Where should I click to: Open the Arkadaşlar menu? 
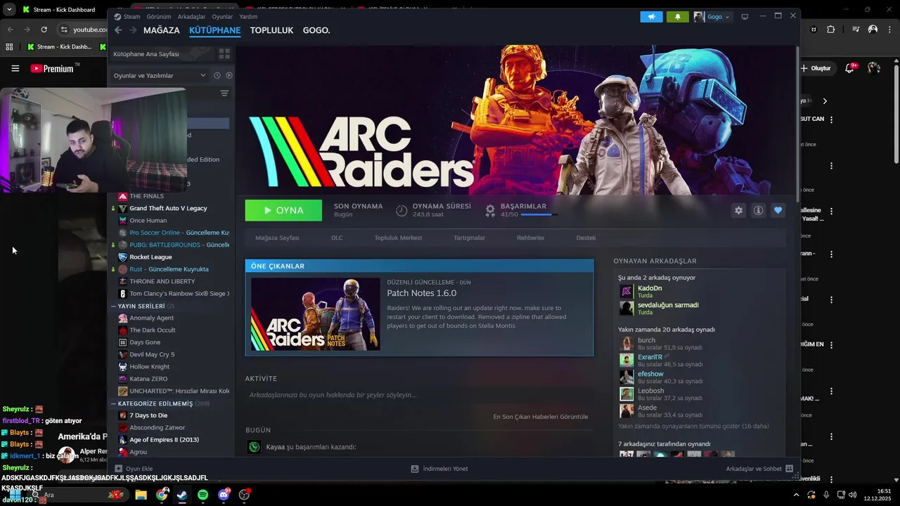click(192, 16)
